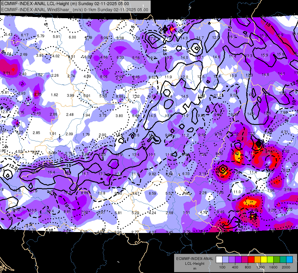298x273 pixels.
Task: Click the grid value 16.4
Action: coord(51,172)
